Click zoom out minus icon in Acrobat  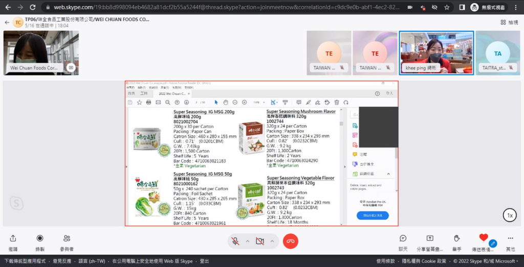(x=235, y=102)
